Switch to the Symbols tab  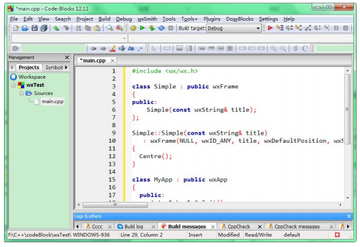[x=54, y=67]
